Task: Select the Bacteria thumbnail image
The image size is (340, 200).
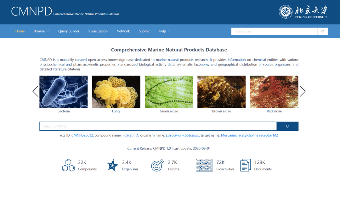Action: tap(64, 92)
